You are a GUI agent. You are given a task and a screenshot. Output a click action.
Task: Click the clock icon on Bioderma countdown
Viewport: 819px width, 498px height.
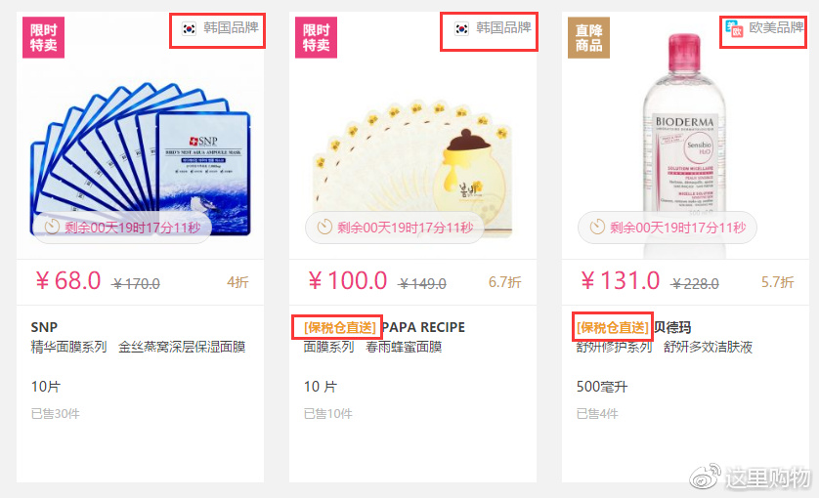tap(597, 228)
